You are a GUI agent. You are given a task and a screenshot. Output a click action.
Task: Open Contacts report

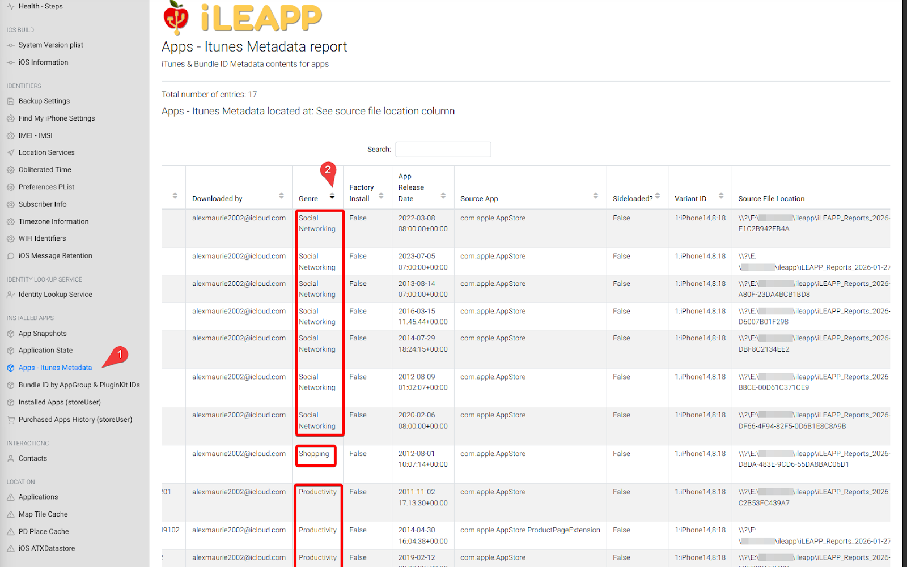click(x=33, y=458)
